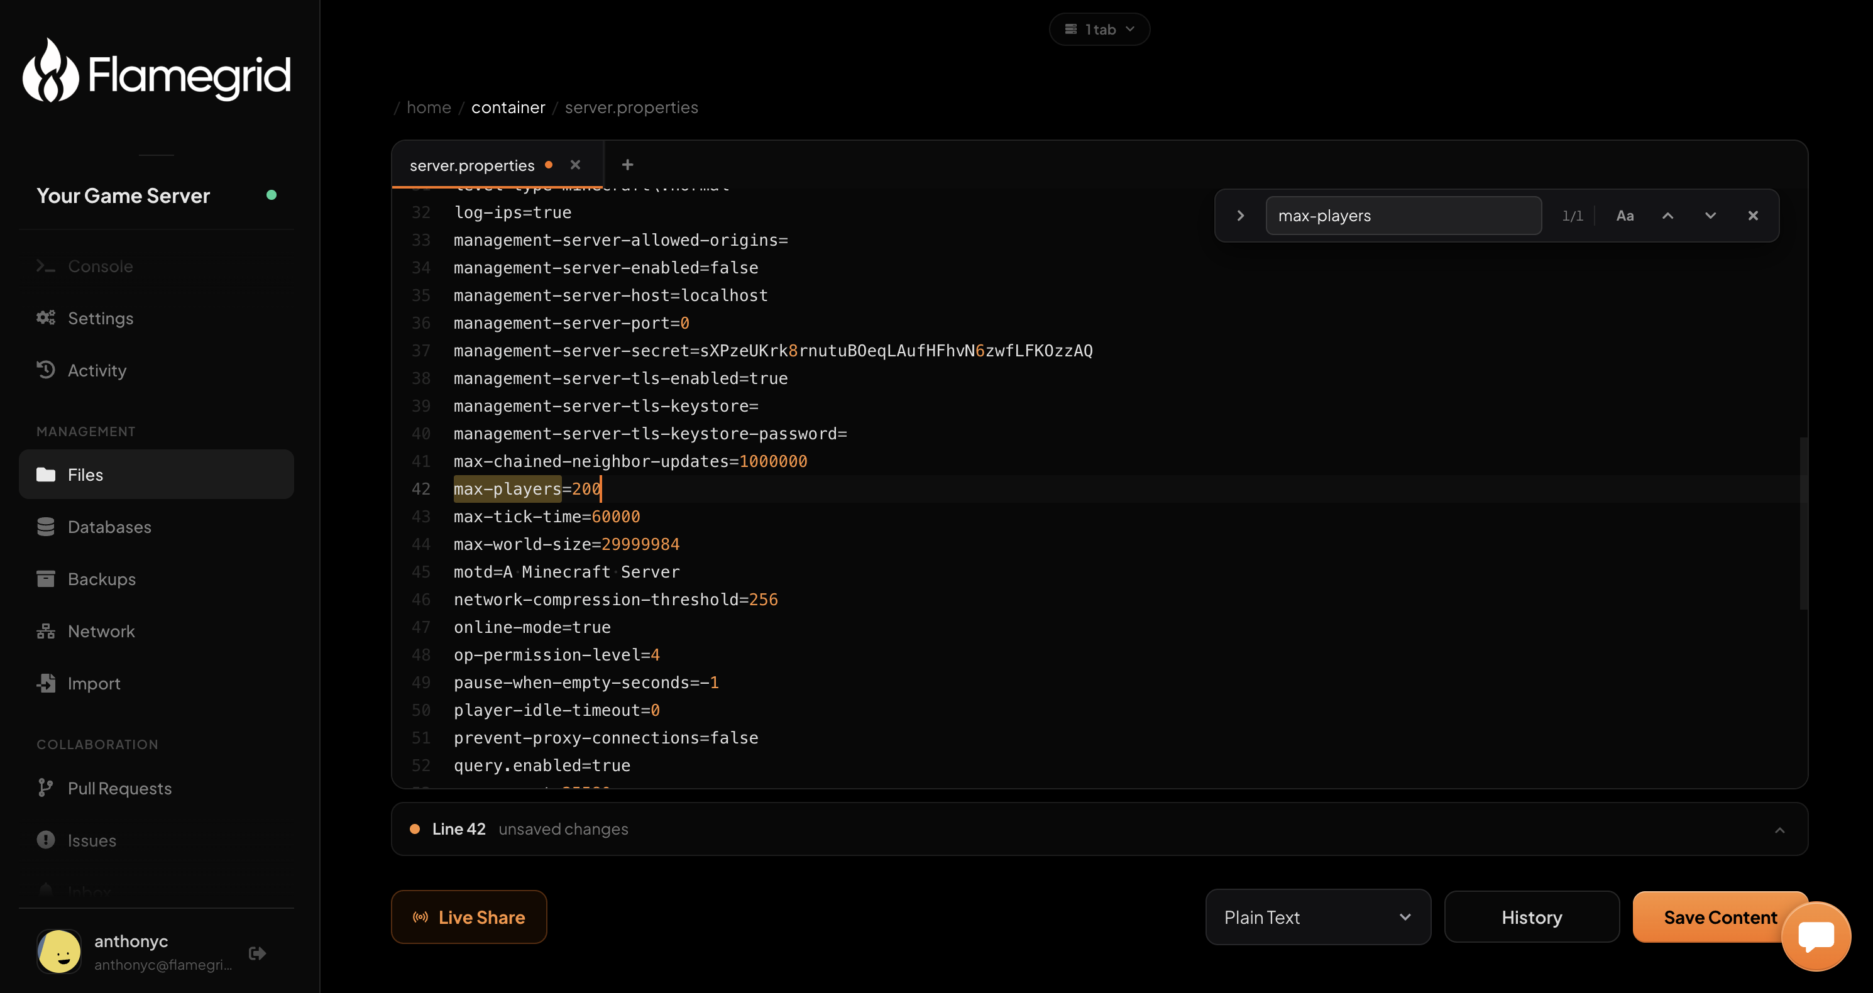Click the Backups archive icon
The image size is (1873, 993).
[46, 579]
